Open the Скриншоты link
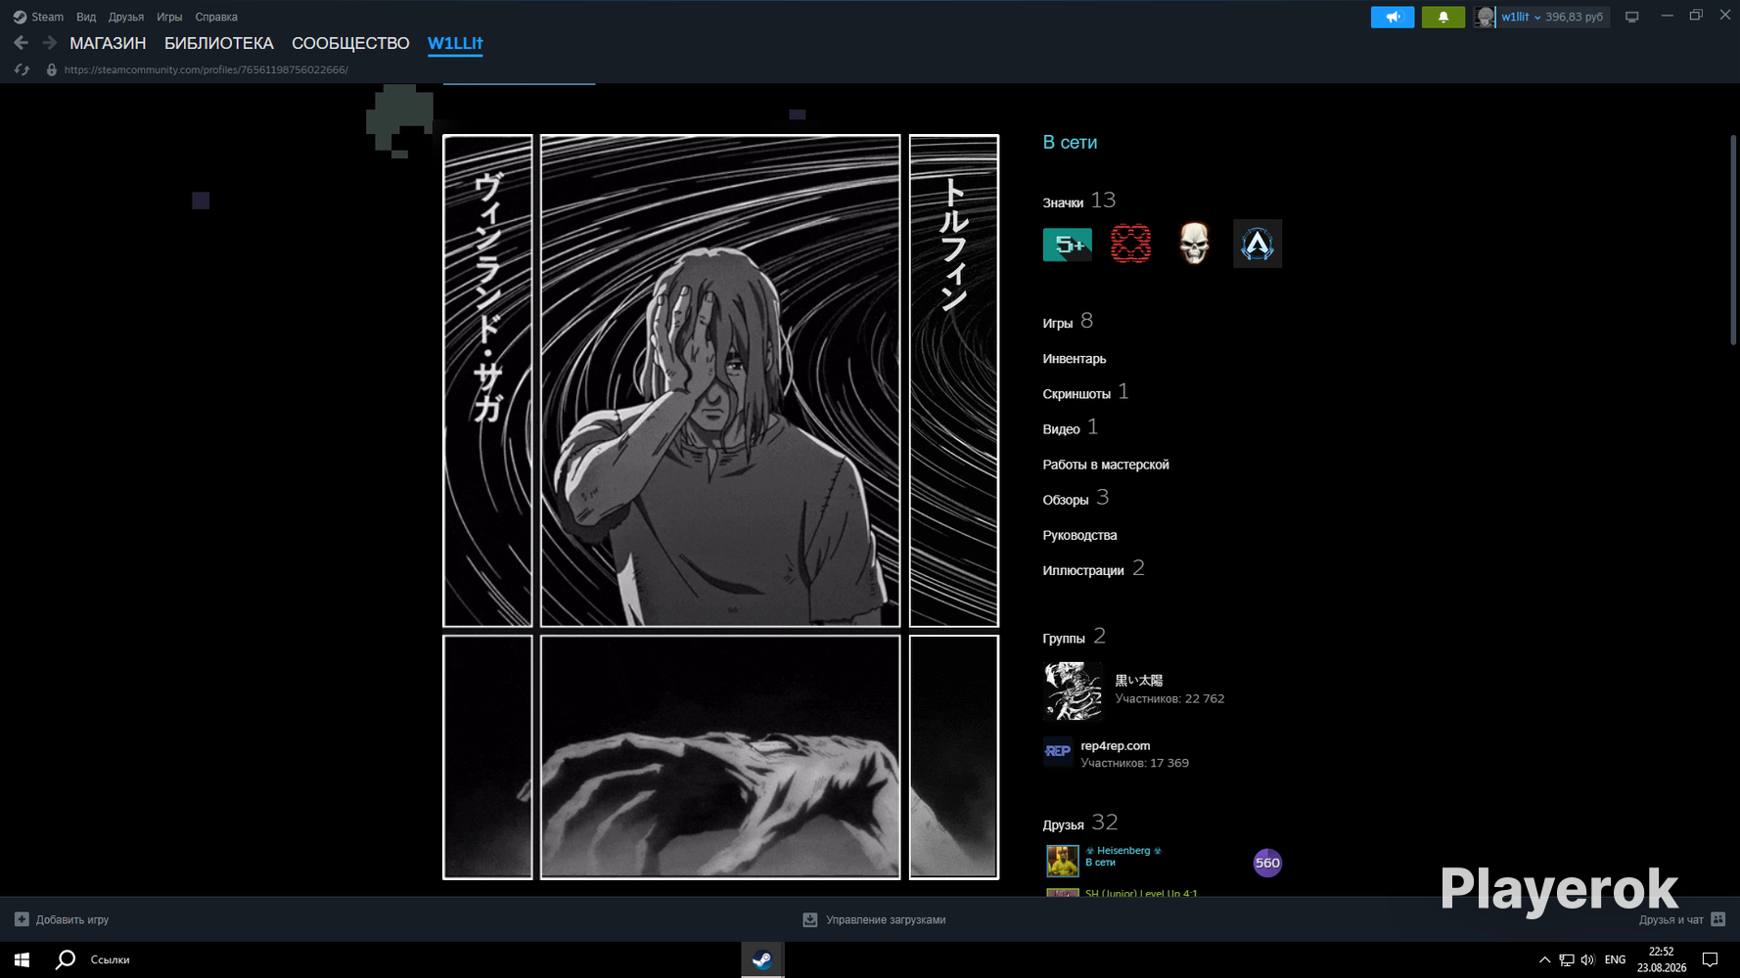The image size is (1740, 978). pos(1085,392)
